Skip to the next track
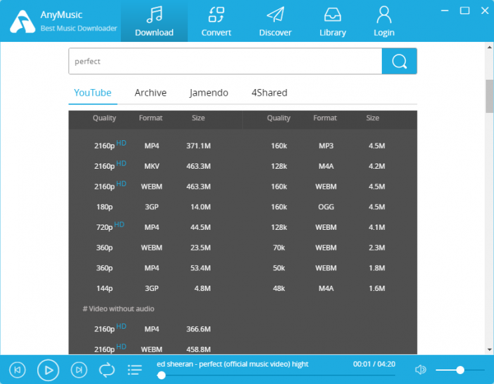Viewport: 494px width, 384px height. [x=78, y=370]
